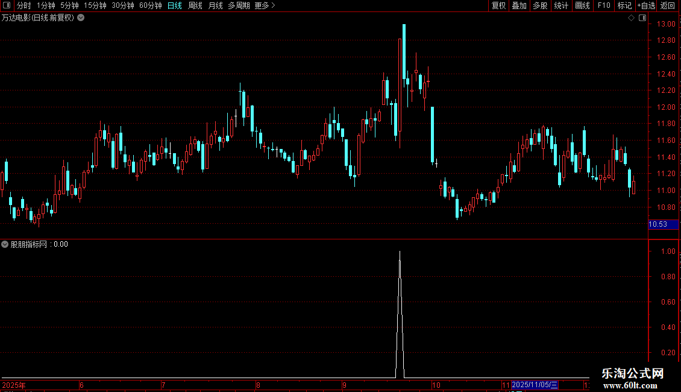Switch to 分时 intraday view
Screen dimensions: 681x392
[x=24, y=5]
